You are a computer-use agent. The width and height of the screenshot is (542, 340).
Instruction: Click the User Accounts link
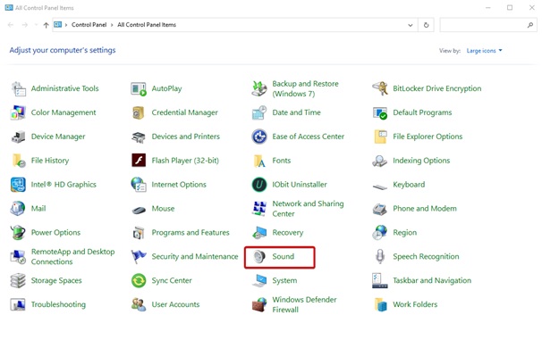click(x=175, y=304)
